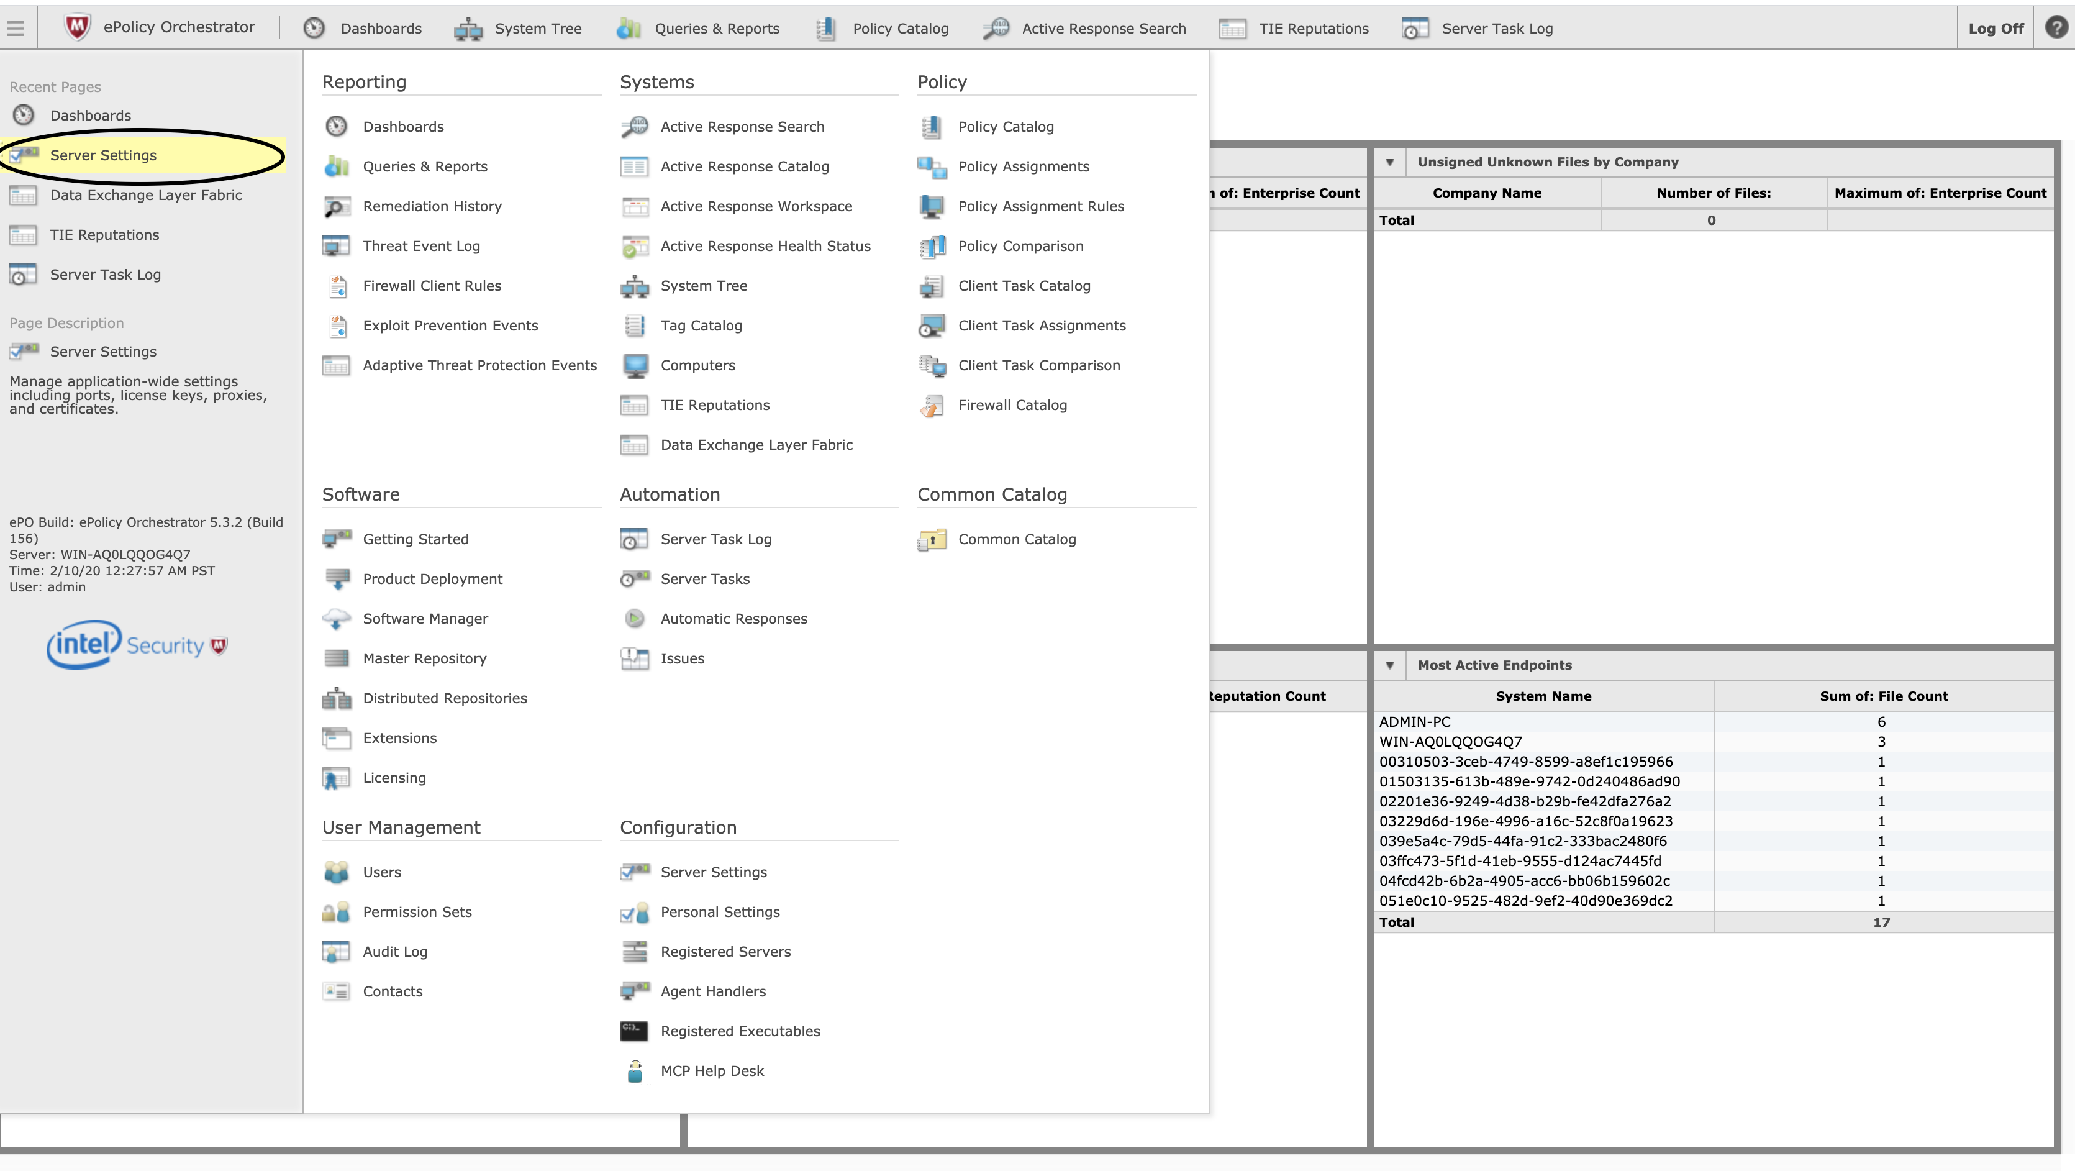Click the Automatic Responses play icon
The height and width of the screenshot is (1171, 2075).
[635, 619]
